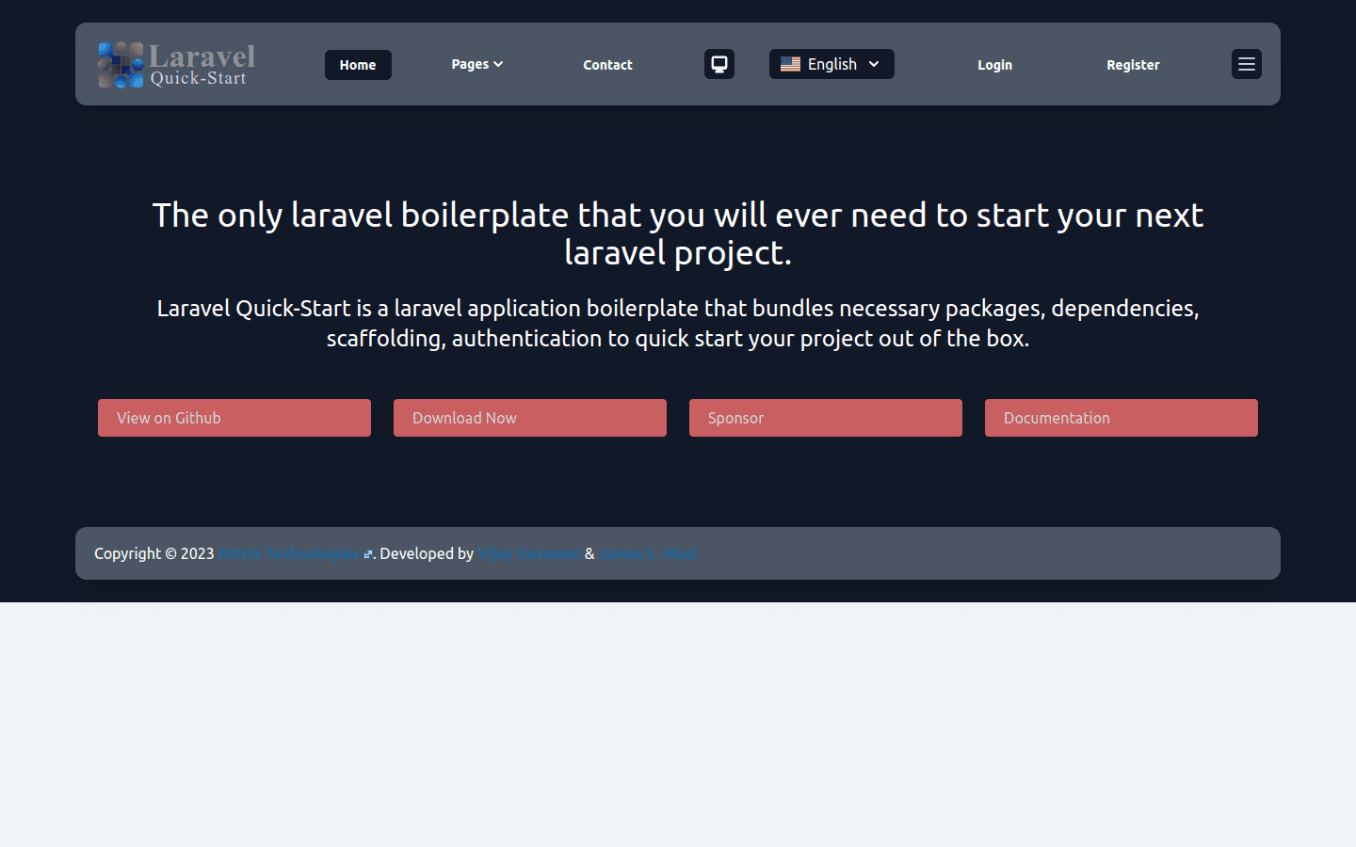Click the View on Github button

click(234, 418)
